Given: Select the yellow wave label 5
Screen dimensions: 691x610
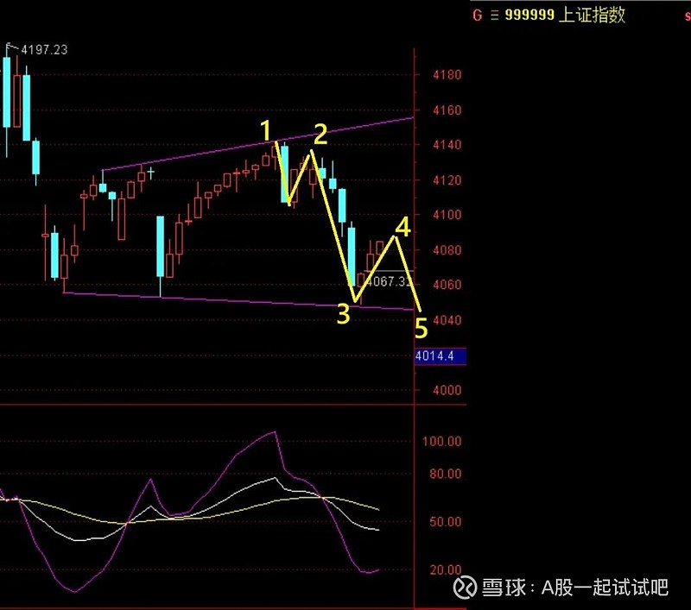Looking at the screenshot, I should pos(420,328).
